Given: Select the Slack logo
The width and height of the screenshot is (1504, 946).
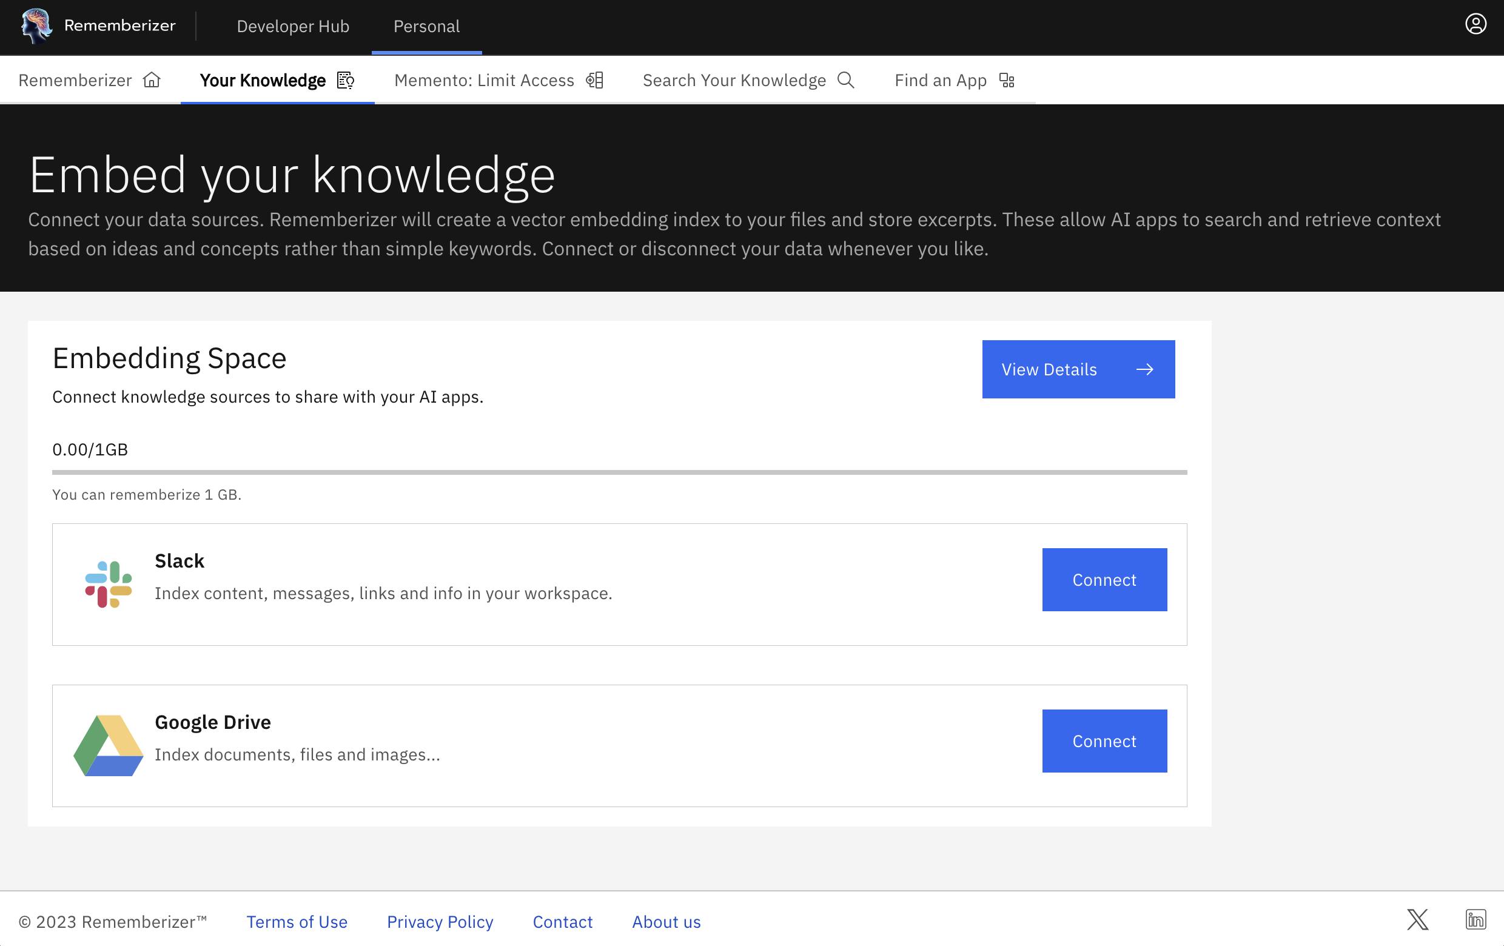Looking at the screenshot, I should tap(107, 584).
